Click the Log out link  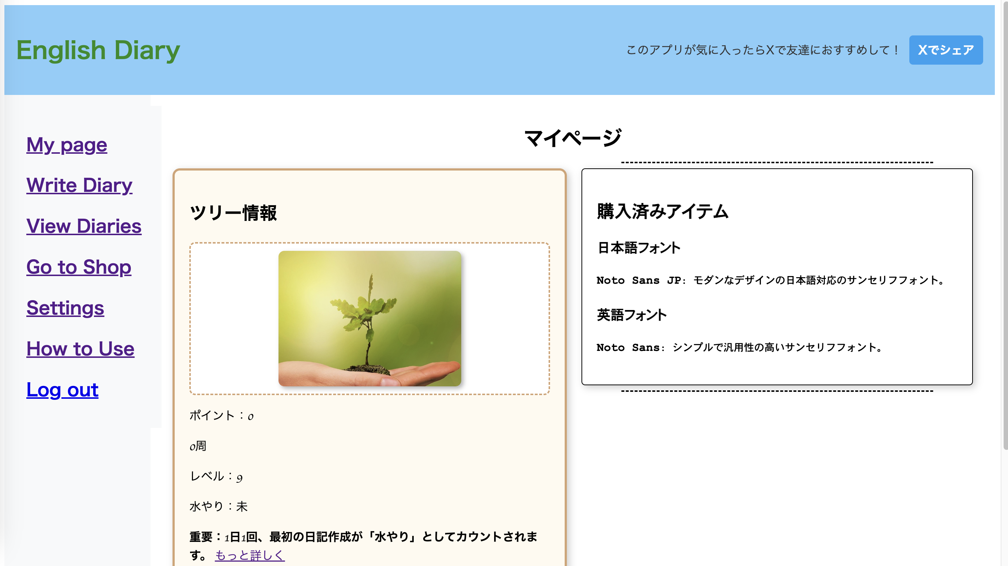(62, 390)
